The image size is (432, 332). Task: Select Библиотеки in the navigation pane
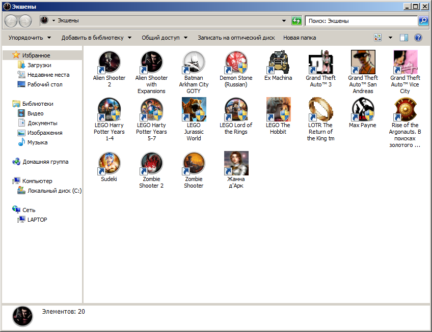(38, 104)
